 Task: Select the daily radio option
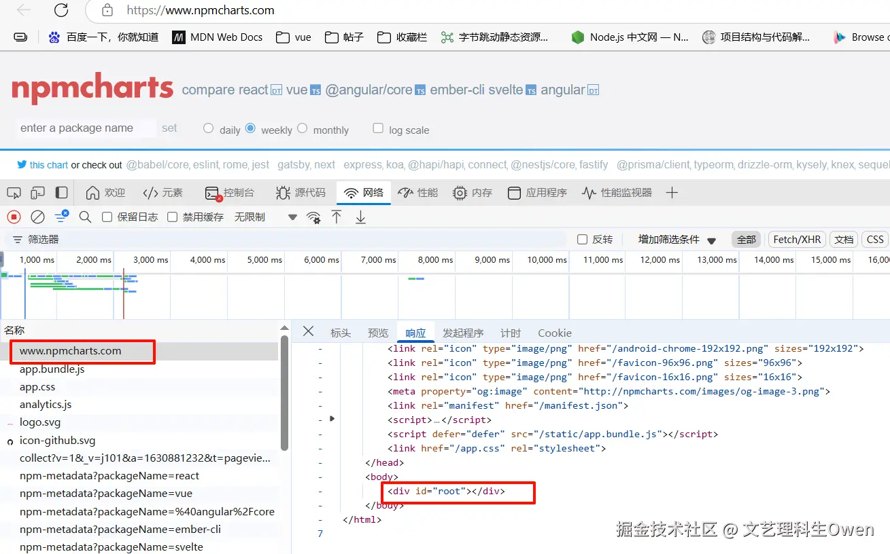click(x=209, y=128)
